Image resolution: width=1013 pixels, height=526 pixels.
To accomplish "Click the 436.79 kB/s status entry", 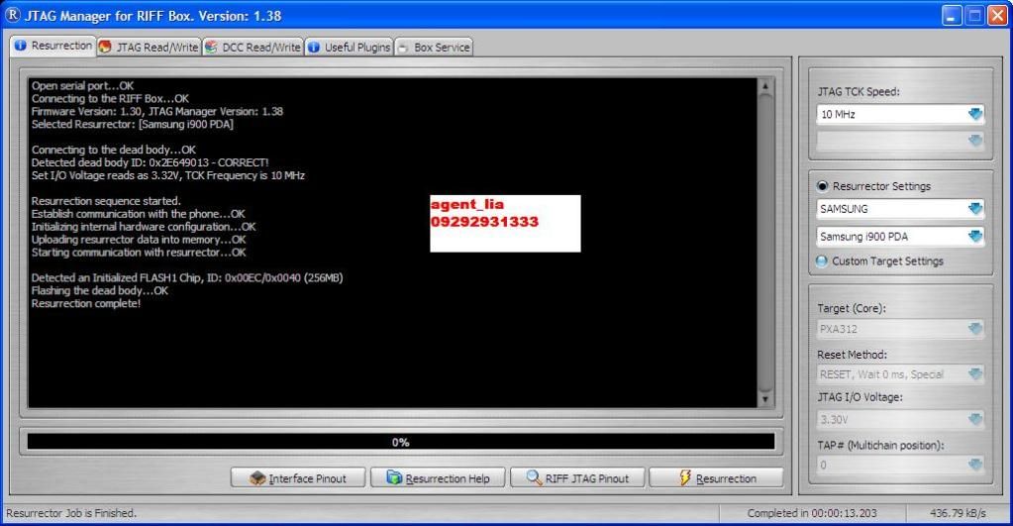I will pos(959,513).
